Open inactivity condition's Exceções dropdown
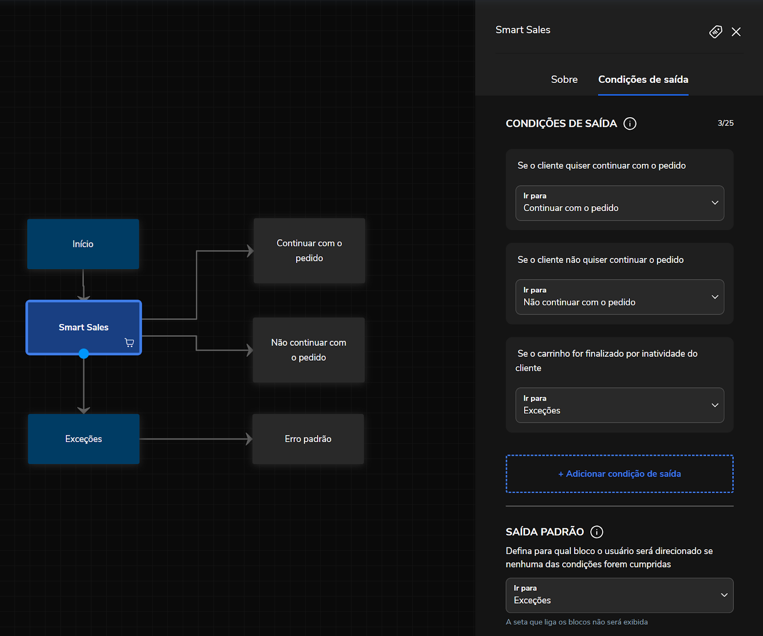This screenshot has height=636, width=763. 619,405
